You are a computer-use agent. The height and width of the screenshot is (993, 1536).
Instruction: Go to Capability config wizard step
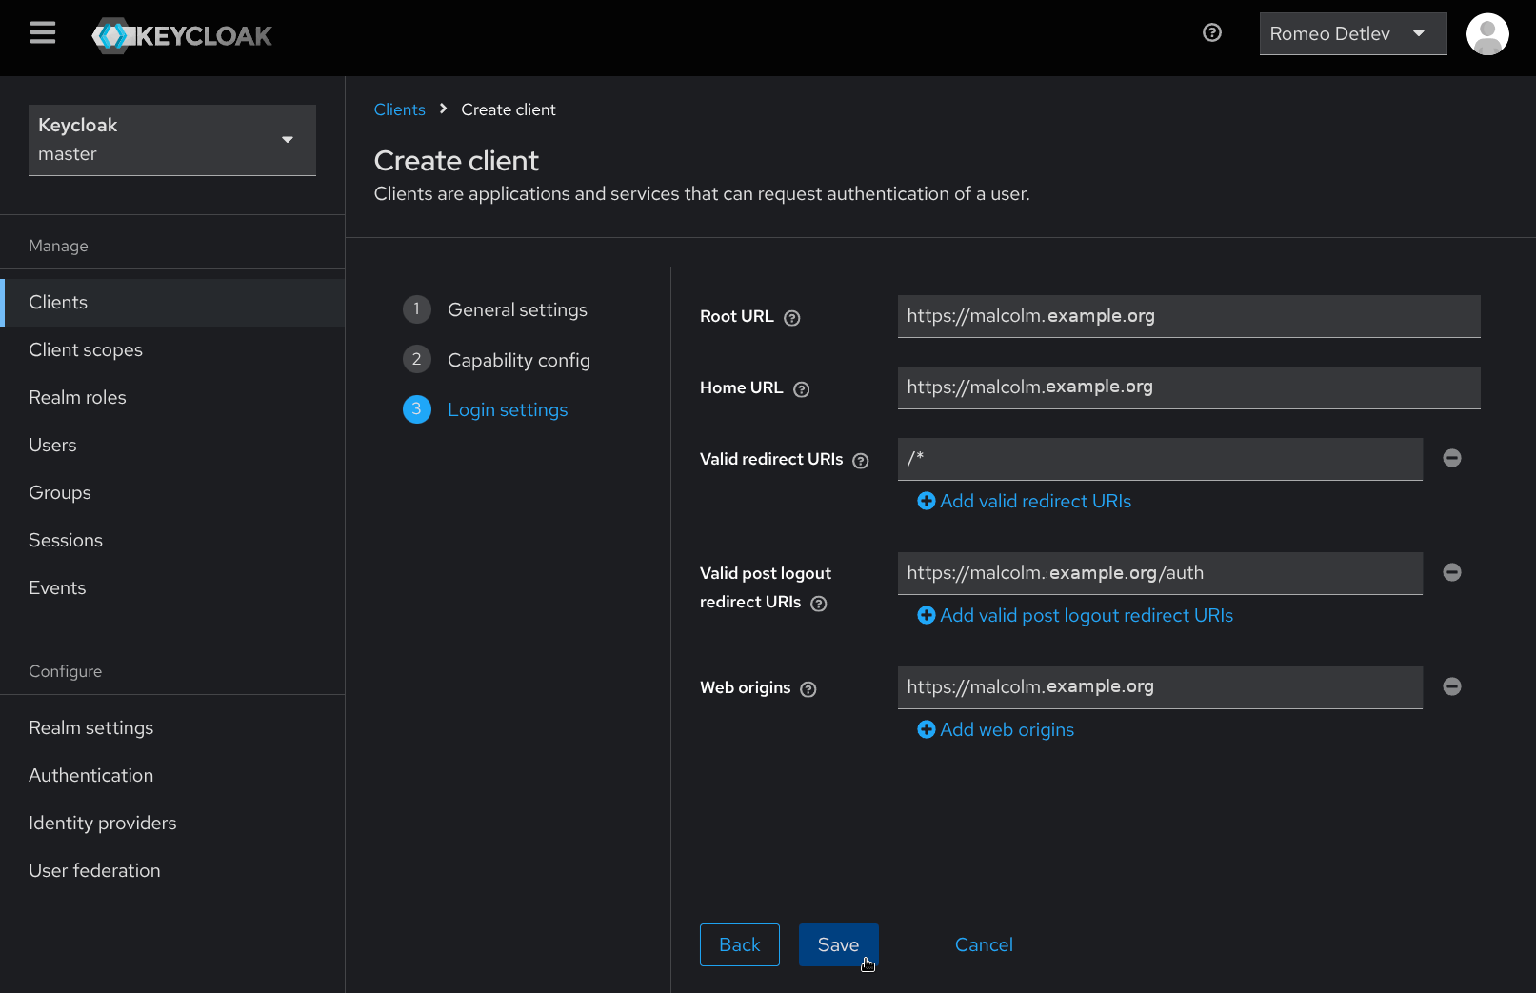tap(496, 360)
